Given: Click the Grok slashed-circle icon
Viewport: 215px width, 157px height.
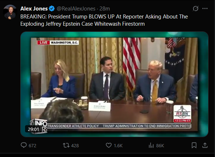Looking at the screenshot, I should (x=195, y=9).
